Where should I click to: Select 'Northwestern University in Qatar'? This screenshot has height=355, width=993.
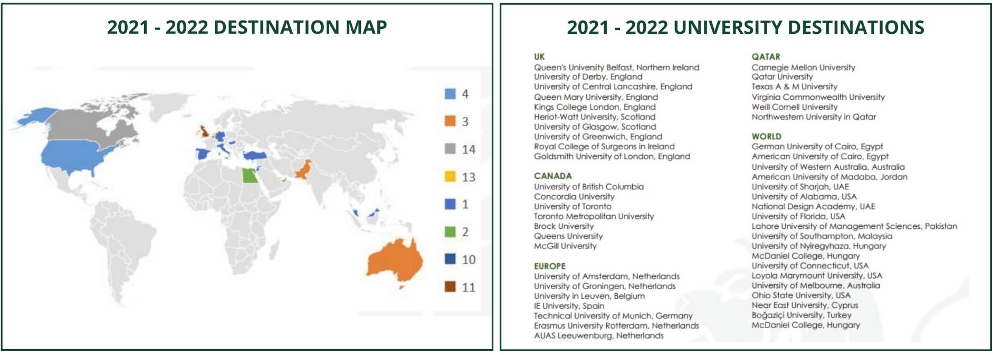(814, 117)
